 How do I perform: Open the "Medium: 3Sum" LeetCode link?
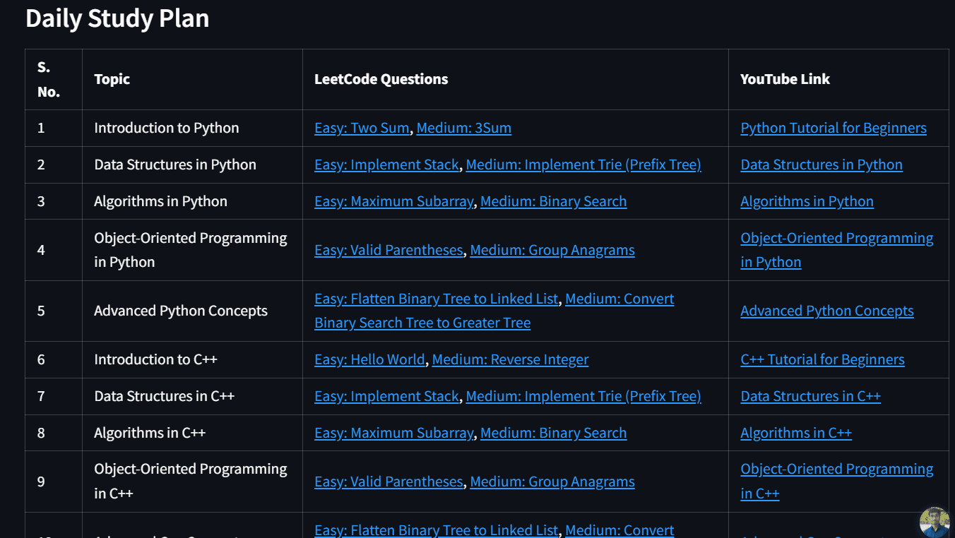click(464, 128)
